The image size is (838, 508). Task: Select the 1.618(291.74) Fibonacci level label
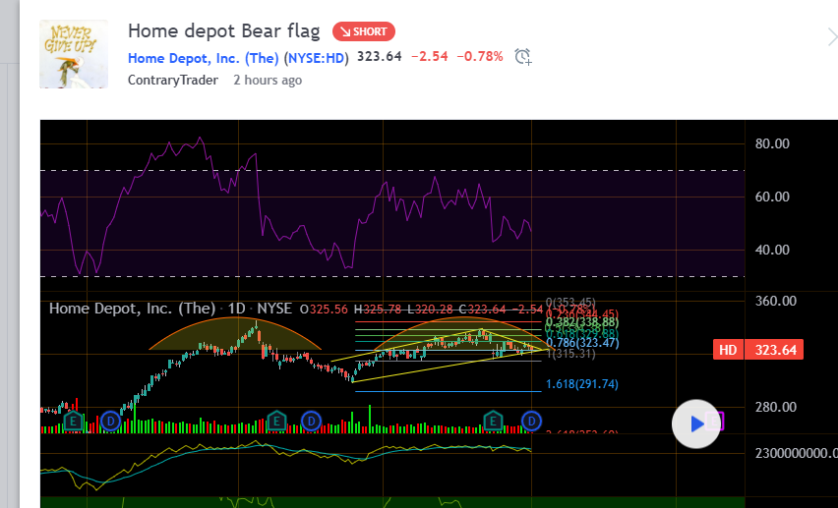pos(581,384)
